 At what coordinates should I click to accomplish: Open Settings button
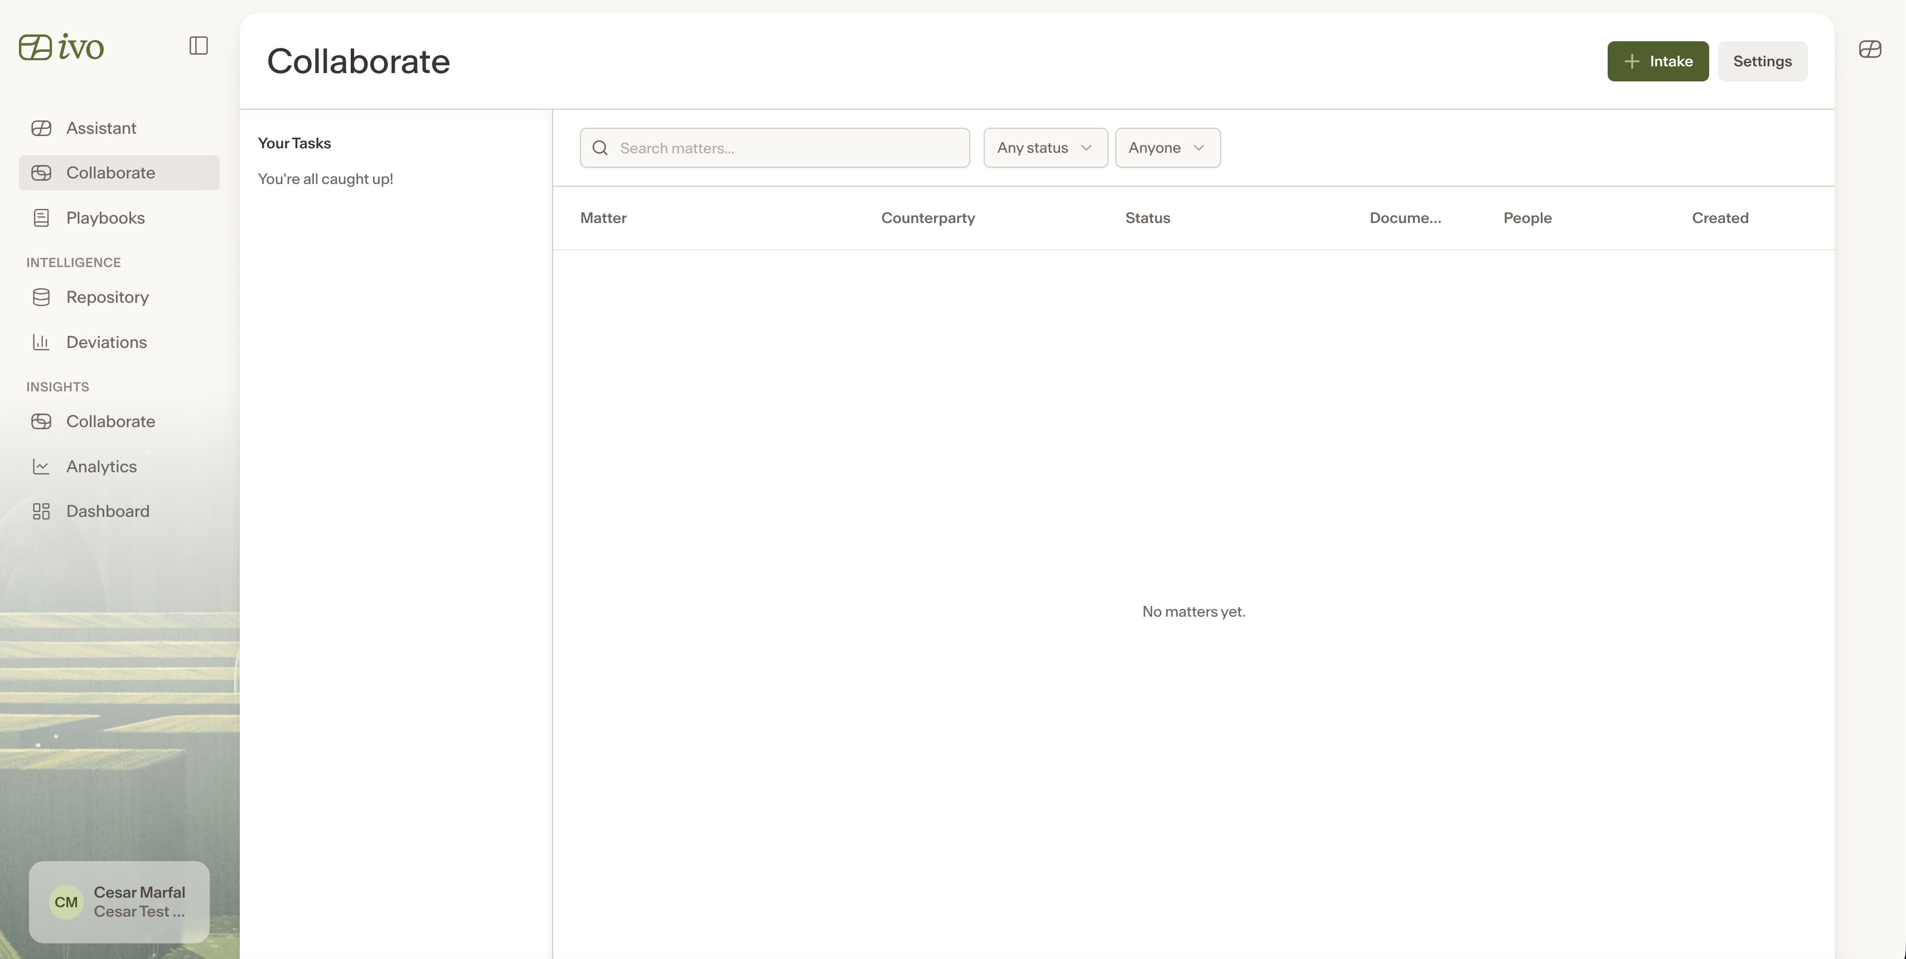click(1763, 61)
